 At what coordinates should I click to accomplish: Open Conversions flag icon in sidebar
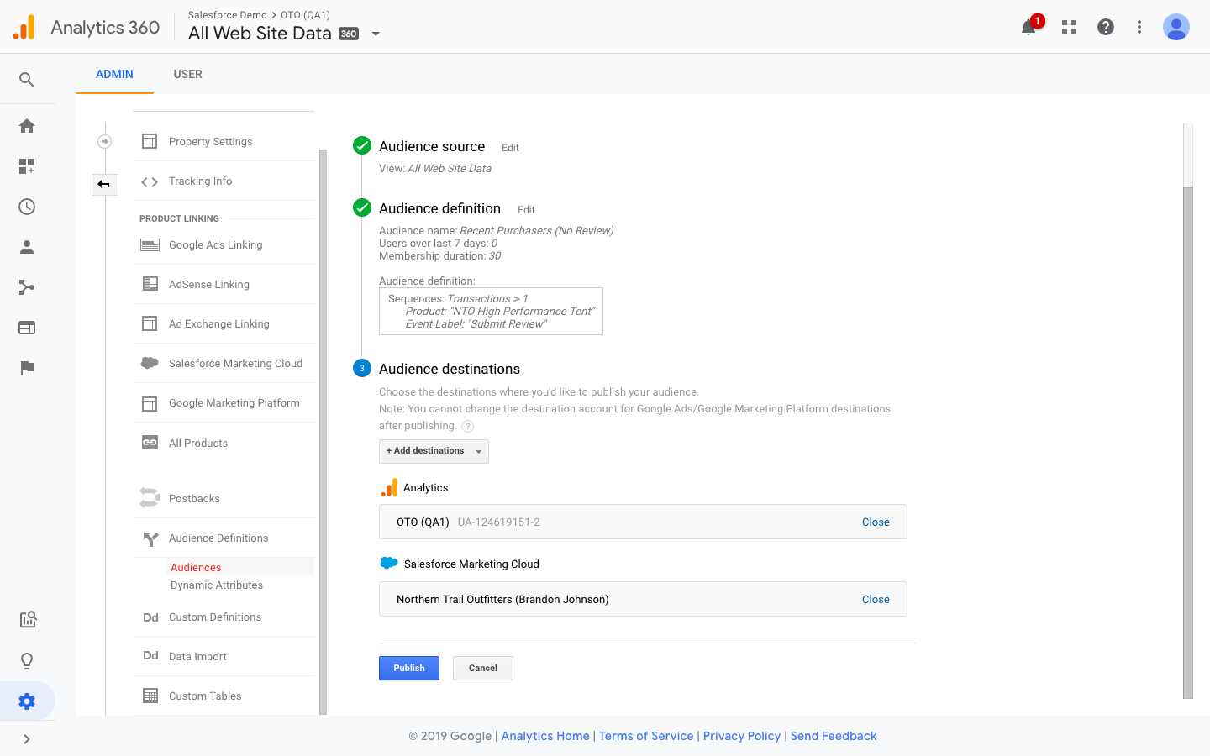[x=27, y=368]
